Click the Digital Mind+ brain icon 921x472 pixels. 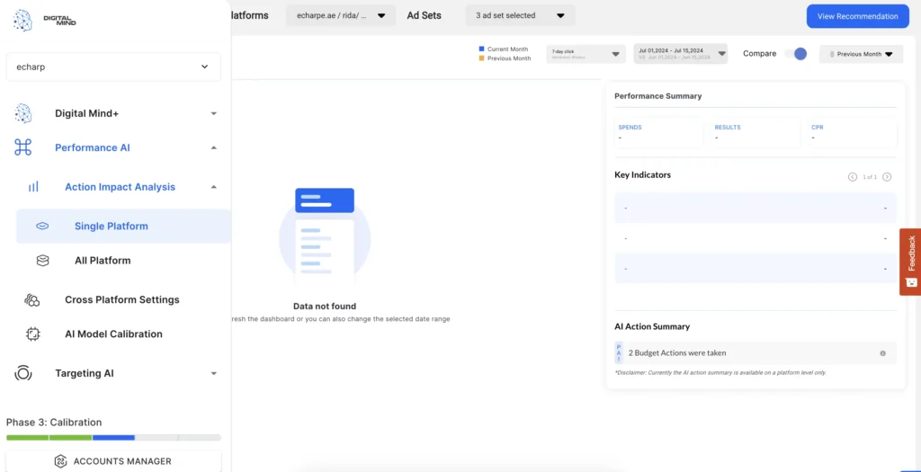click(23, 113)
